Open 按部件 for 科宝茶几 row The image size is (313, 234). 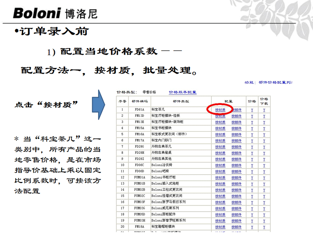(x=236, y=110)
